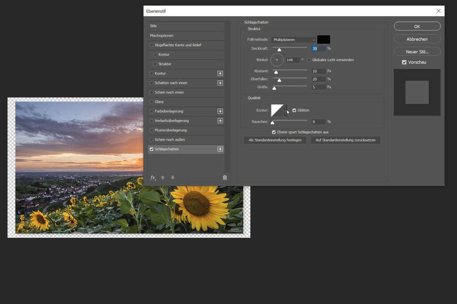Click the fx effects menu icon
Screen dimensions: 457x304
[x=153, y=177]
